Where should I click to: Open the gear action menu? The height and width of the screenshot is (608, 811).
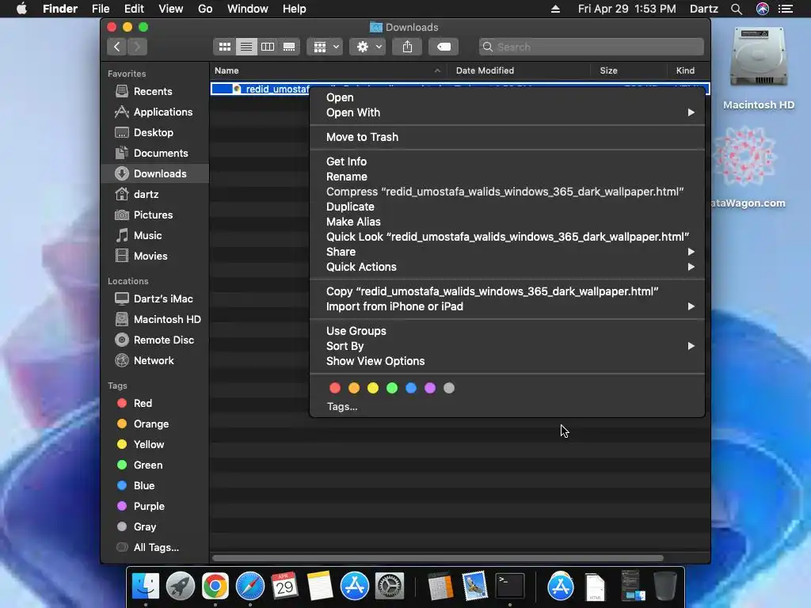(367, 47)
